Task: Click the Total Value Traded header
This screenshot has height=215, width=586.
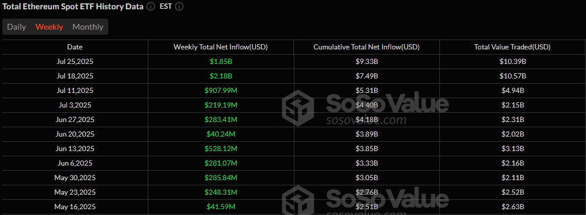Action: click(x=512, y=47)
